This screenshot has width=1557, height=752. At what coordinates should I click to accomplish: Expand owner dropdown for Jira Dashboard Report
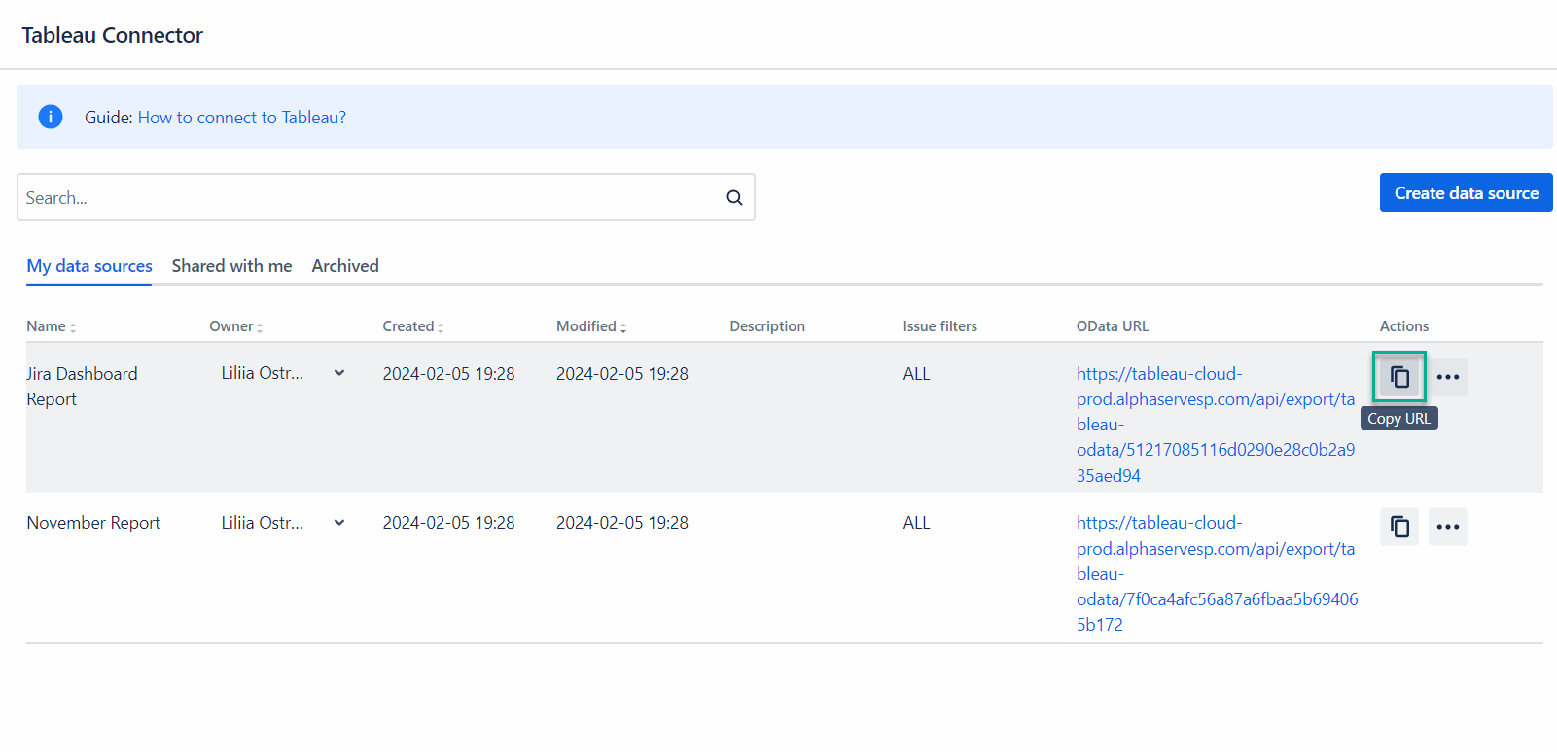[x=339, y=373]
